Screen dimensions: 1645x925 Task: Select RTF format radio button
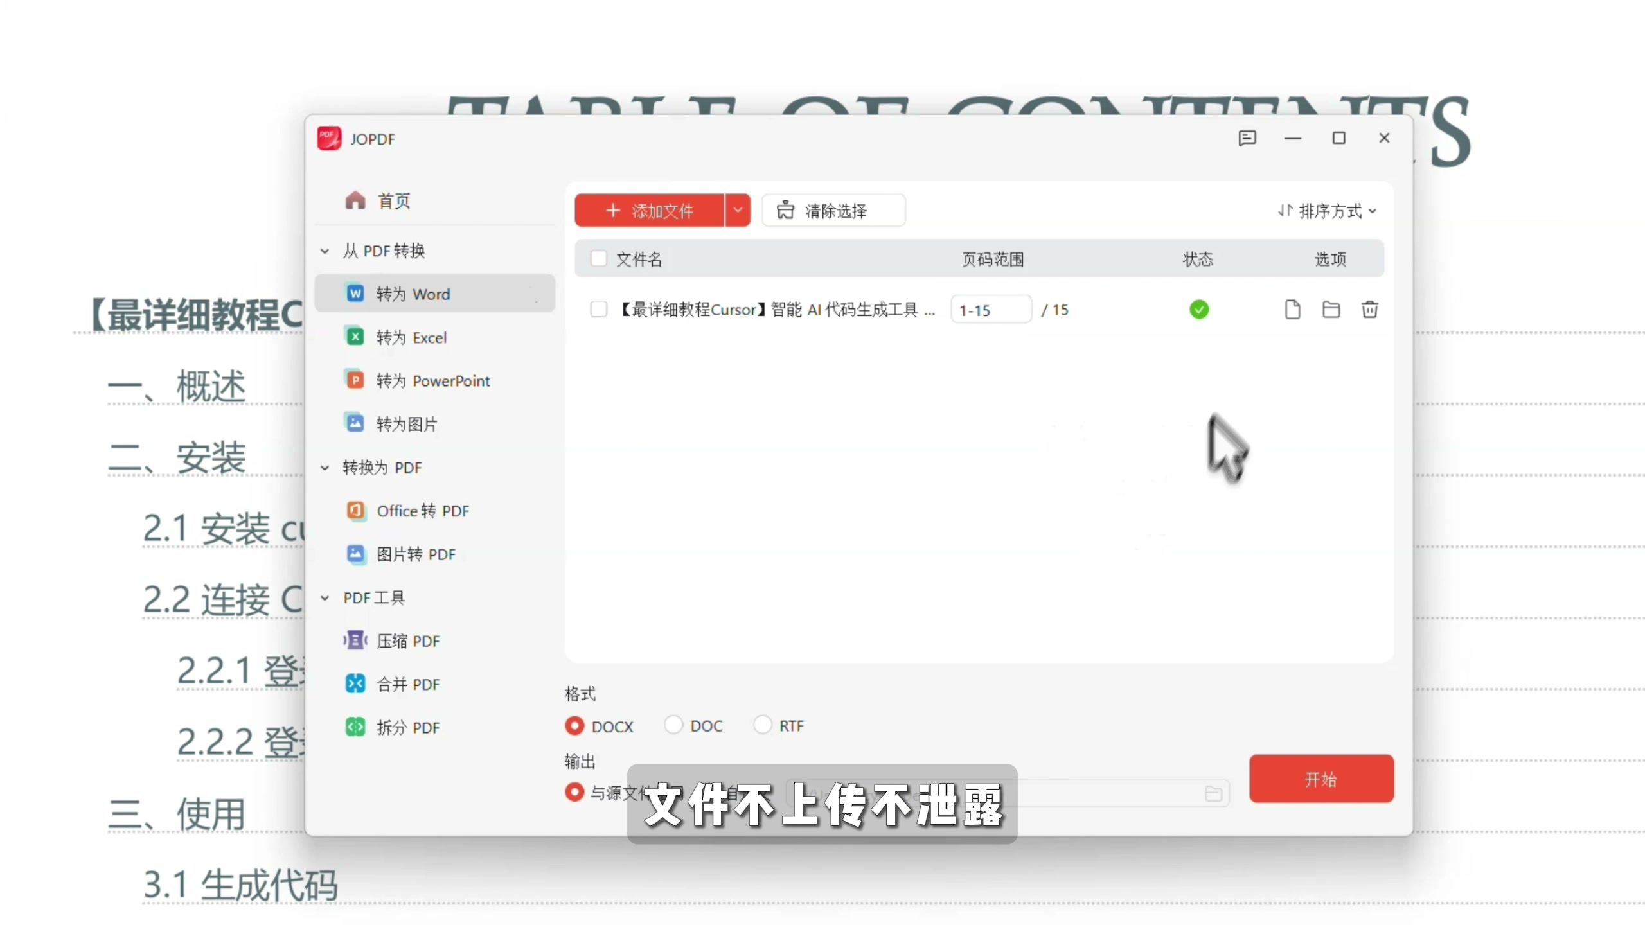click(762, 725)
